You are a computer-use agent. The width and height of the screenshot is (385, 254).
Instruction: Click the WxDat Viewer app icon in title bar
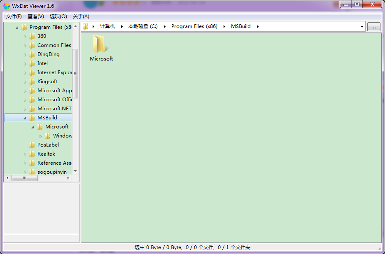pyautogui.click(x=7, y=6)
